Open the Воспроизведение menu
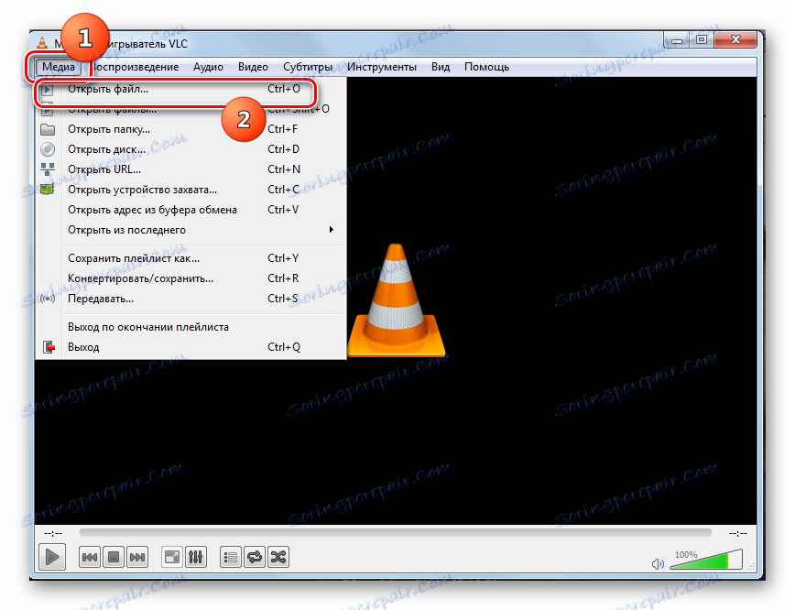This screenshot has width=795, height=610. [x=135, y=67]
